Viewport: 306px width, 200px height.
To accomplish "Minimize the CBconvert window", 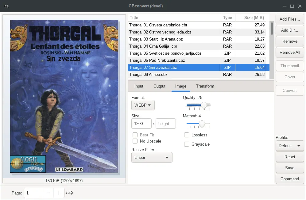I will point(284,6).
